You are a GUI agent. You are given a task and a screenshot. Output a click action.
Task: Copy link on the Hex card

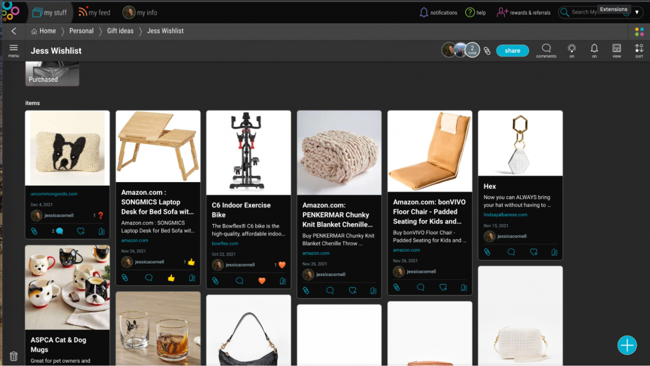pos(487,252)
